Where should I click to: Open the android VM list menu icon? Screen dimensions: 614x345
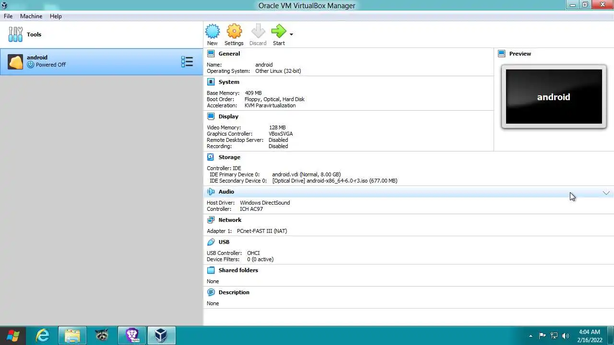[x=187, y=61]
